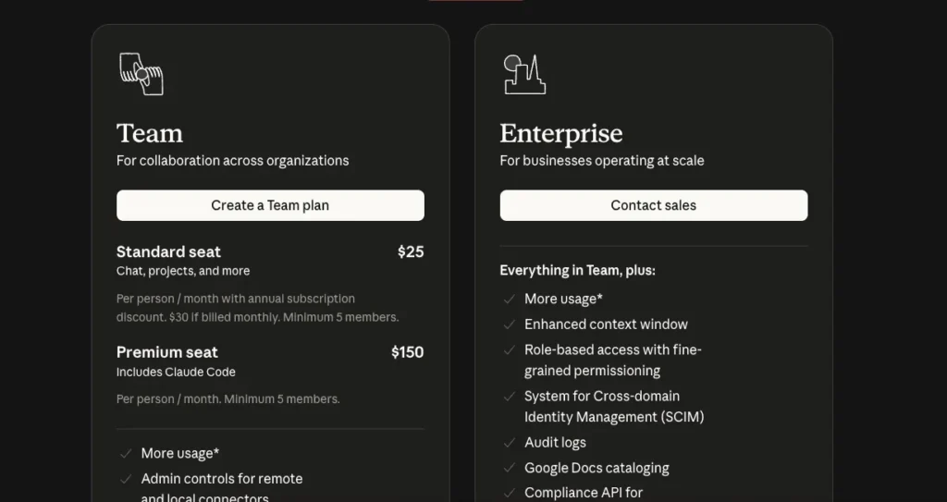Click the Team plan handshake icon
The width and height of the screenshot is (947, 502).
pyautogui.click(x=141, y=73)
